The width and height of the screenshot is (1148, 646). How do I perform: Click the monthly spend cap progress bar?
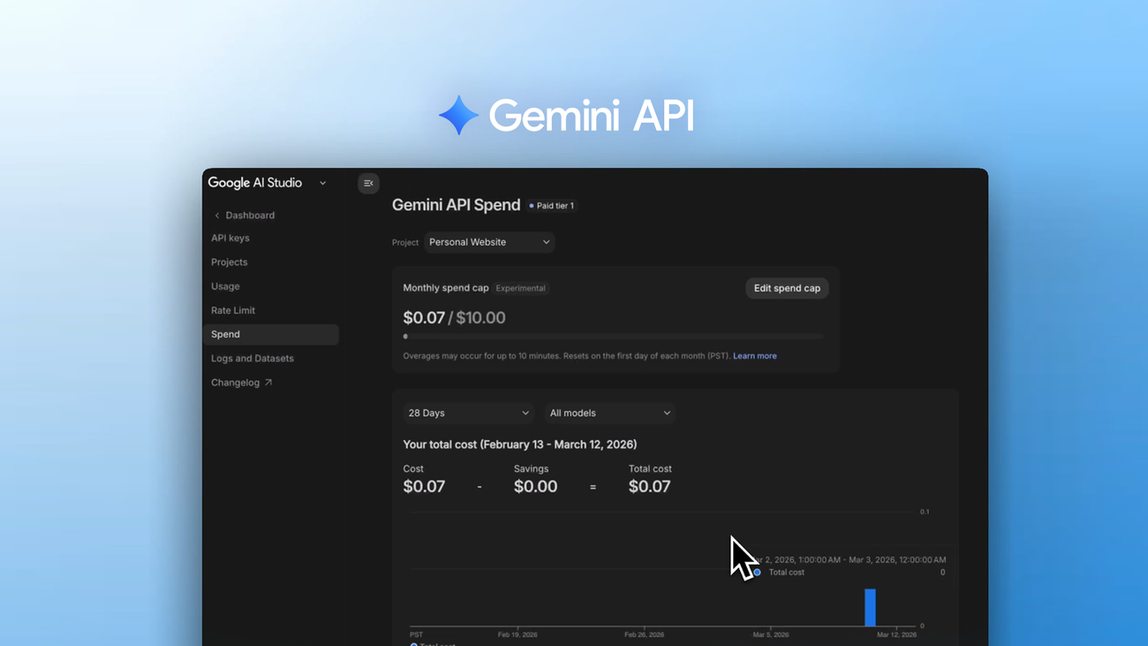(613, 336)
